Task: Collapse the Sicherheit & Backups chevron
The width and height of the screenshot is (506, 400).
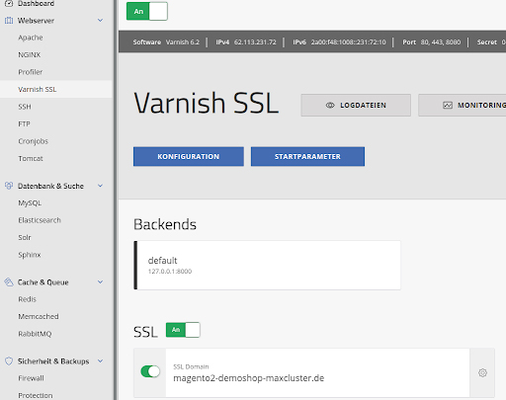Action: pyautogui.click(x=100, y=361)
